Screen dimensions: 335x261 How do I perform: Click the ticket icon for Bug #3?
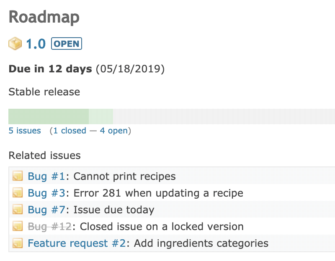(x=18, y=192)
